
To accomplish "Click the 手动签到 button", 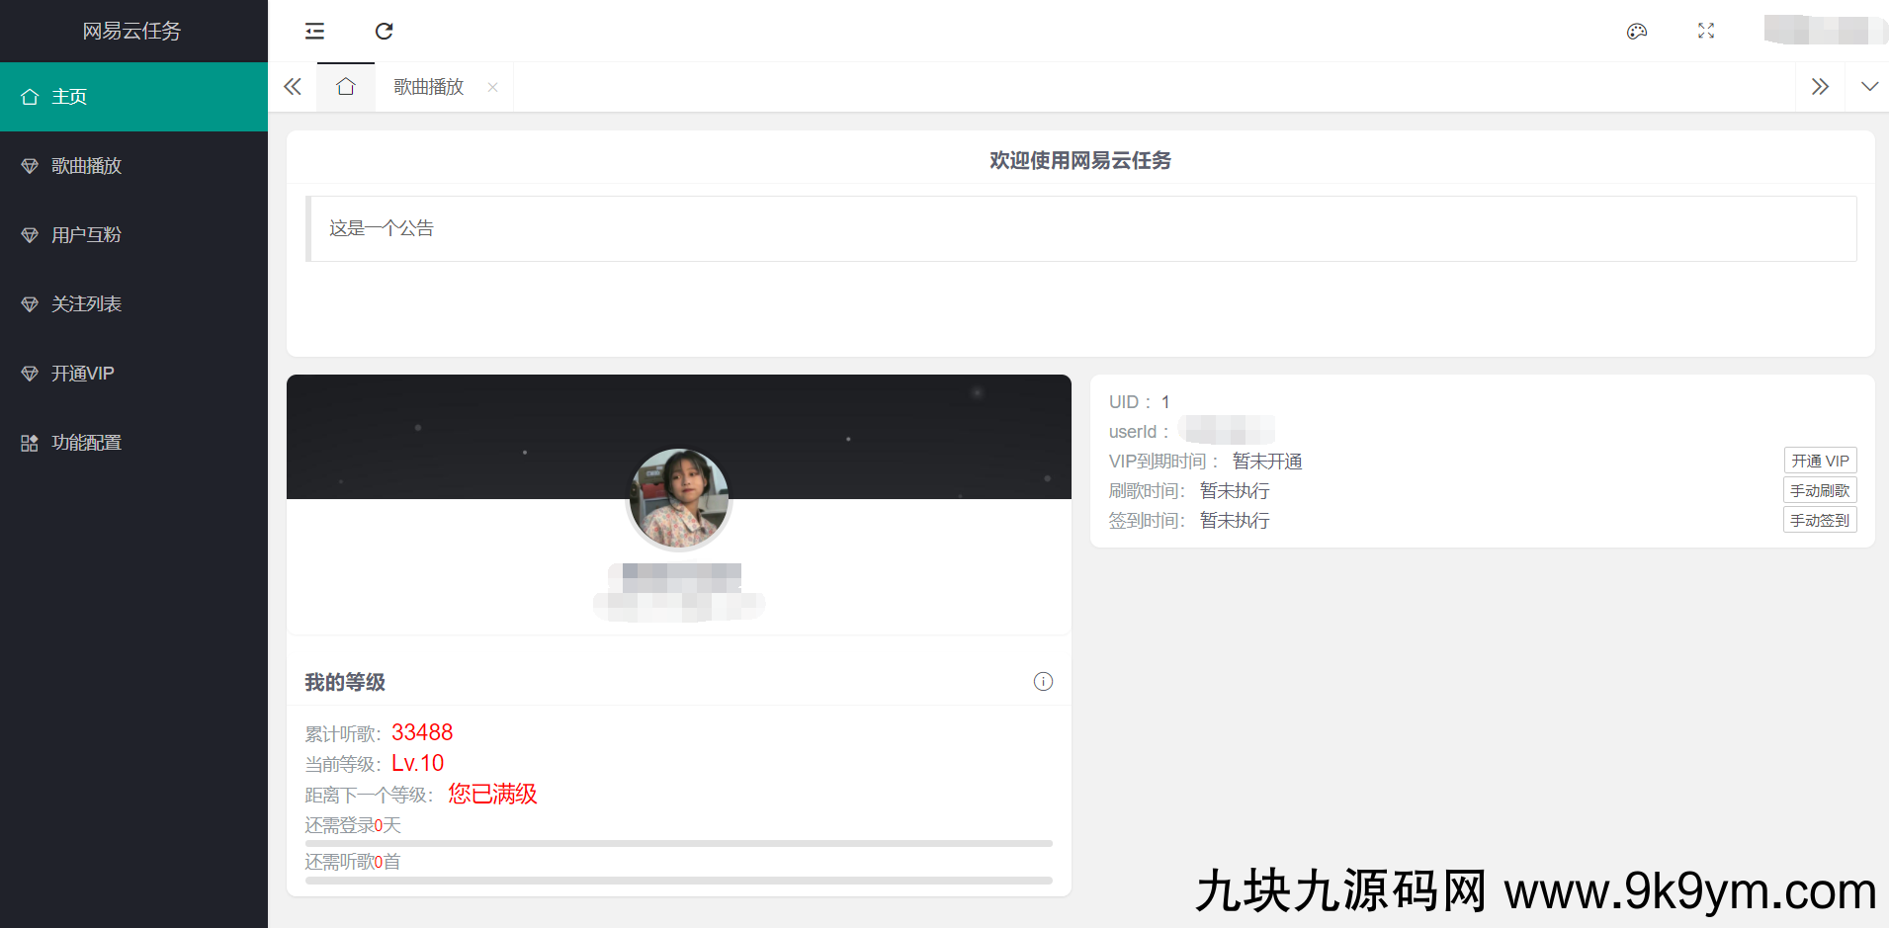I will pyautogui.click(x=1819, y=519).
